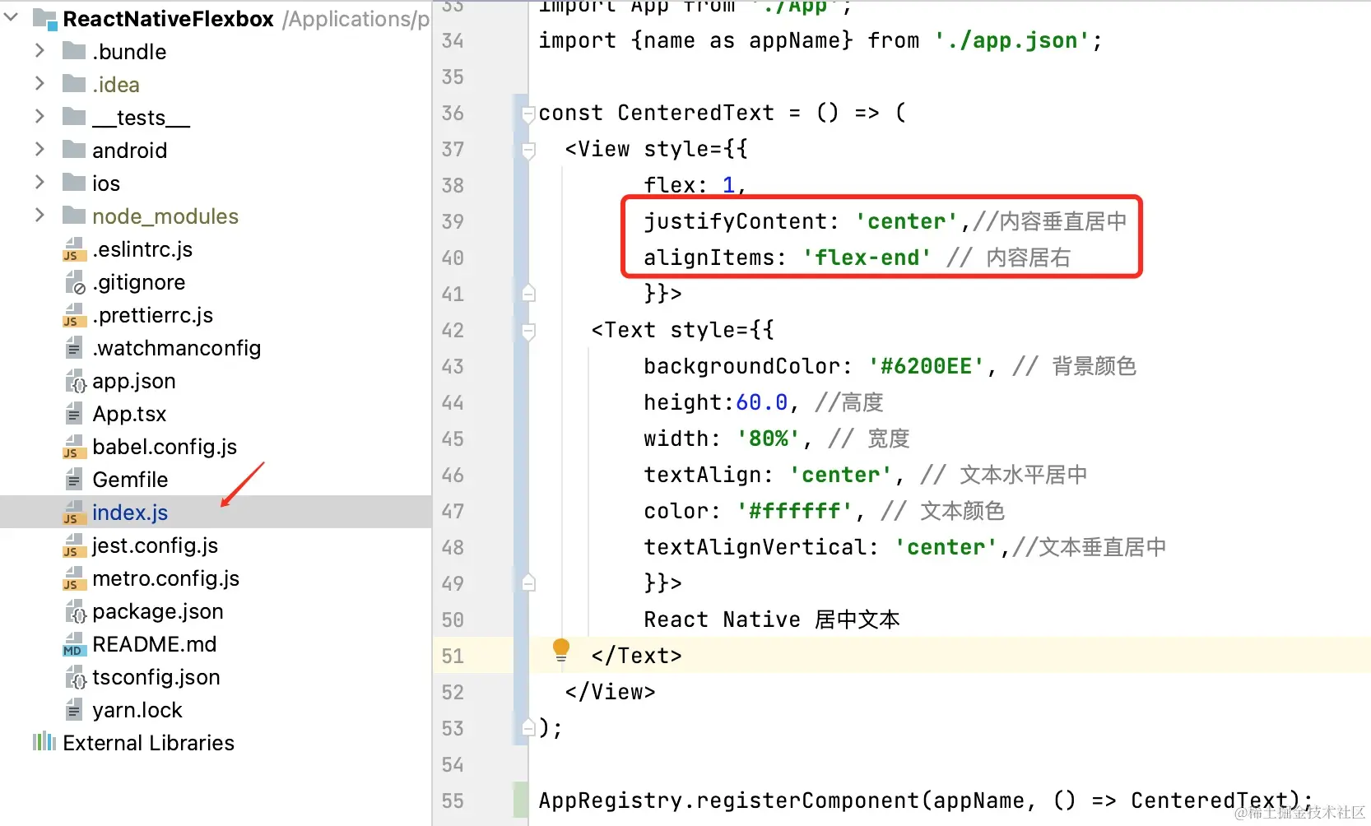The width and height of the screenshot is (1371, 826).
Task: Fold the View style block at line 37
Action: click(529, 151)
